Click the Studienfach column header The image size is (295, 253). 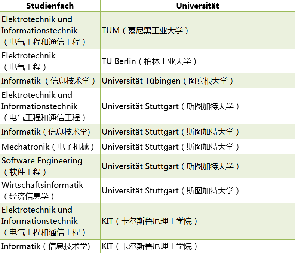pyautogui.click(x=50, y=6)
